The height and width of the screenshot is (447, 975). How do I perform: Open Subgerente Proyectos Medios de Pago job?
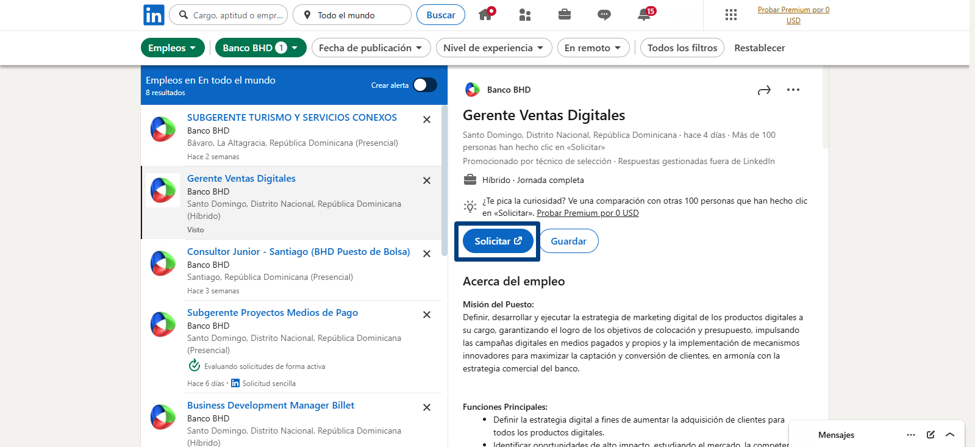[x=273, y=312]
